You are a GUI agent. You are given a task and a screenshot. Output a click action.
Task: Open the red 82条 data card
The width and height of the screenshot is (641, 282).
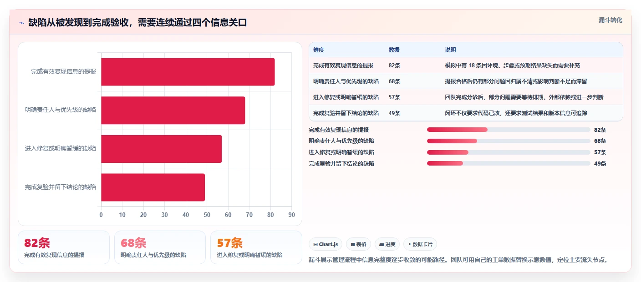tap(64, 247)
